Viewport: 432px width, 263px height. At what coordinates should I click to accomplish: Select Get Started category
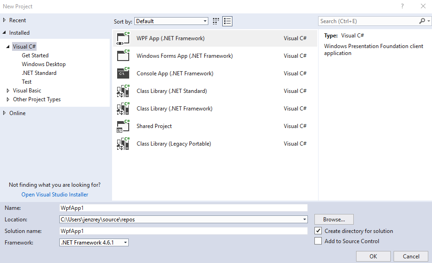click(x=35, y=55)
